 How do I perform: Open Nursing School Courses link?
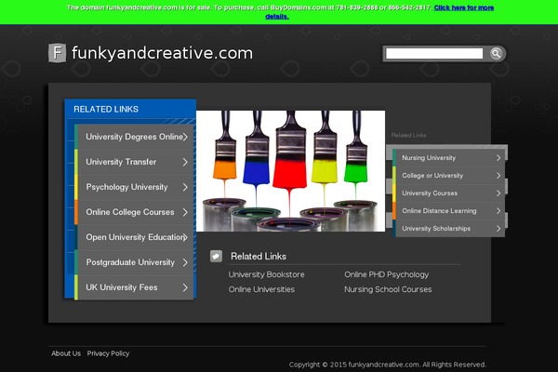[388, 289]
